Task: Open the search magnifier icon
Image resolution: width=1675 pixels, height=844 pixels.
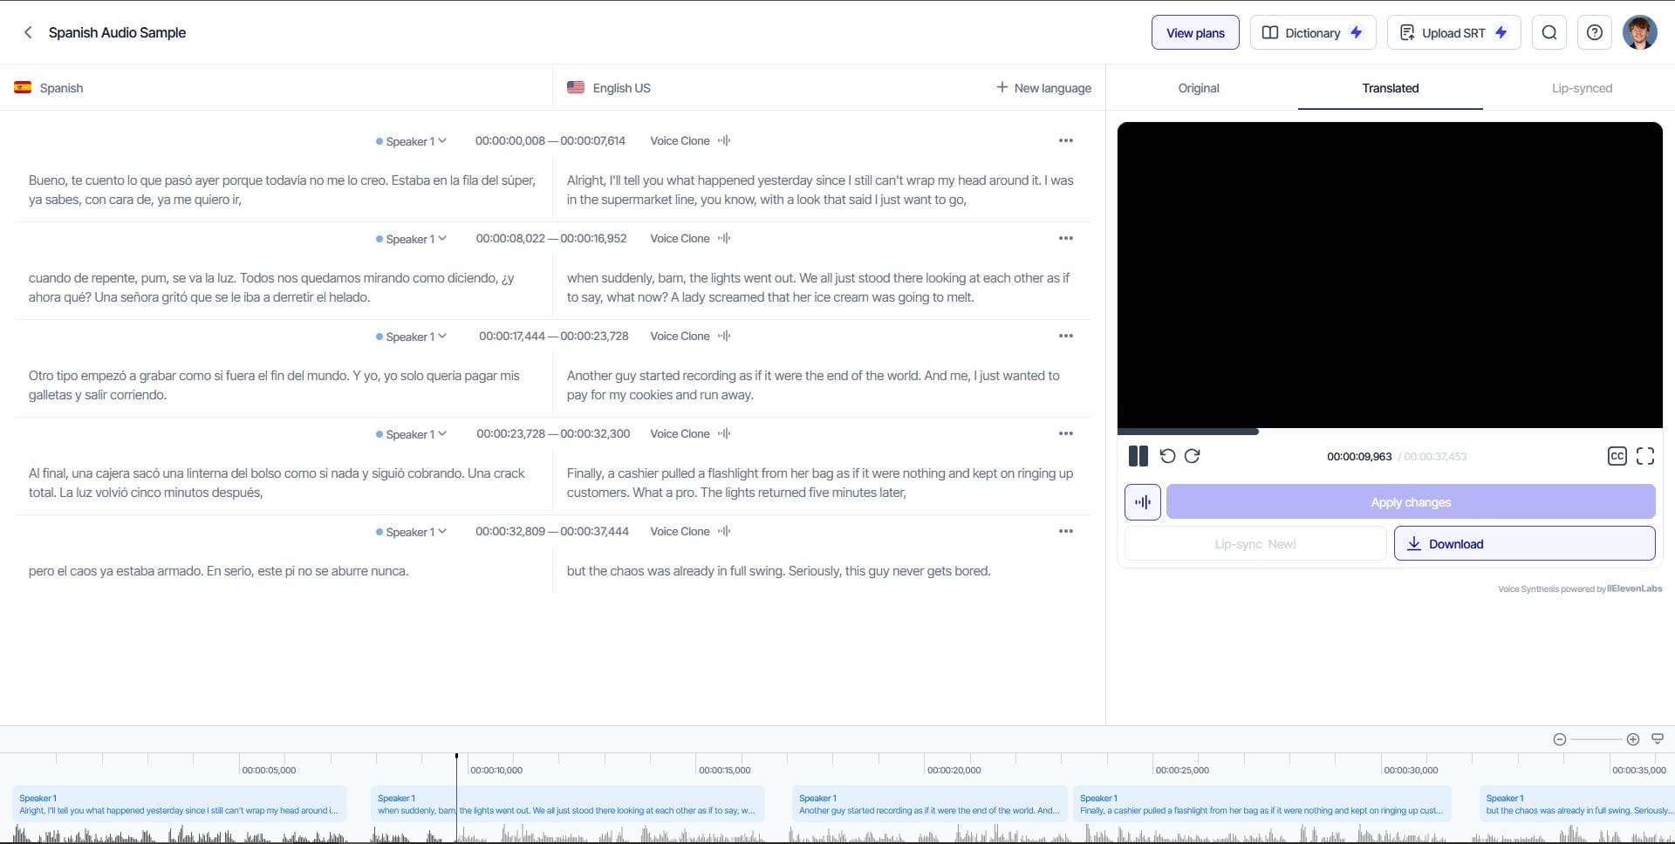Action: pyautogui.click(x=1549, y=32)
